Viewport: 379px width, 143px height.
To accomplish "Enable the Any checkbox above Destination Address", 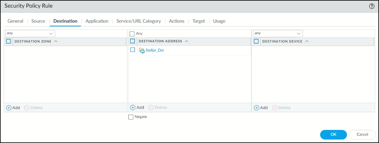I will pyautogui.click(x=132, y=34).
